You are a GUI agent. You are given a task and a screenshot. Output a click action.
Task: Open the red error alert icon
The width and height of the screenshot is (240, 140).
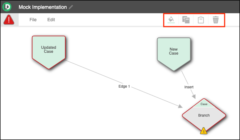pos(9,20)
